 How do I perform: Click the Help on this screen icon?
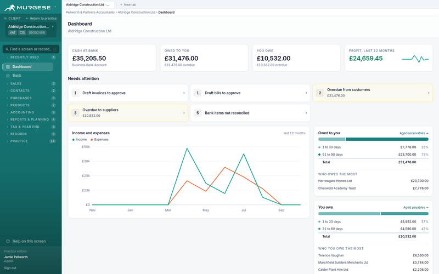click(8, 241)
